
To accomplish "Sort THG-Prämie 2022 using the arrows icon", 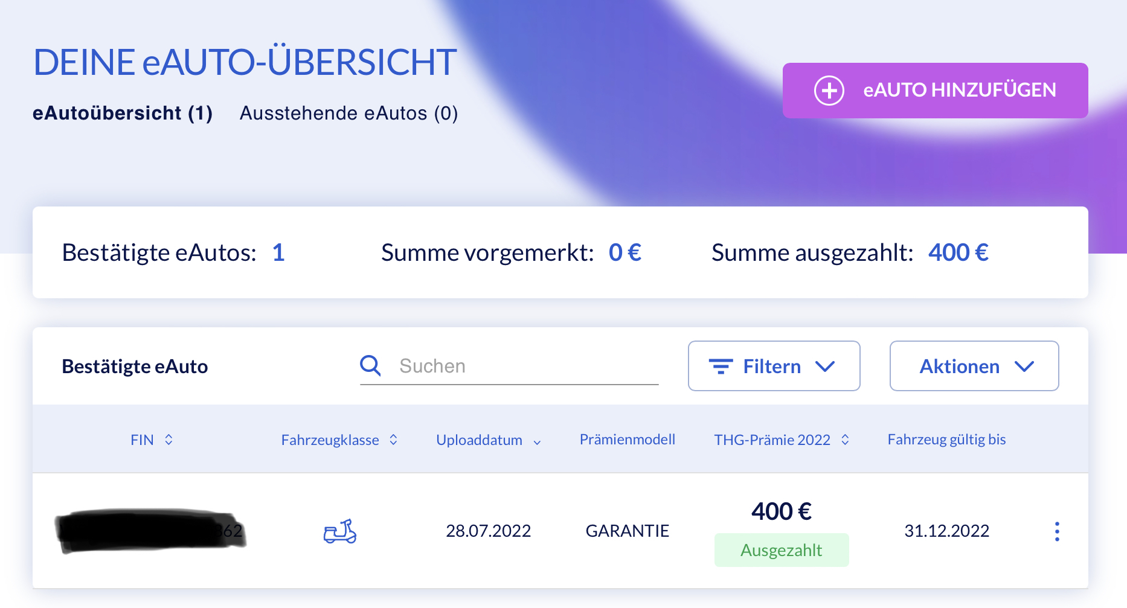I will click(x=845, y=440).
